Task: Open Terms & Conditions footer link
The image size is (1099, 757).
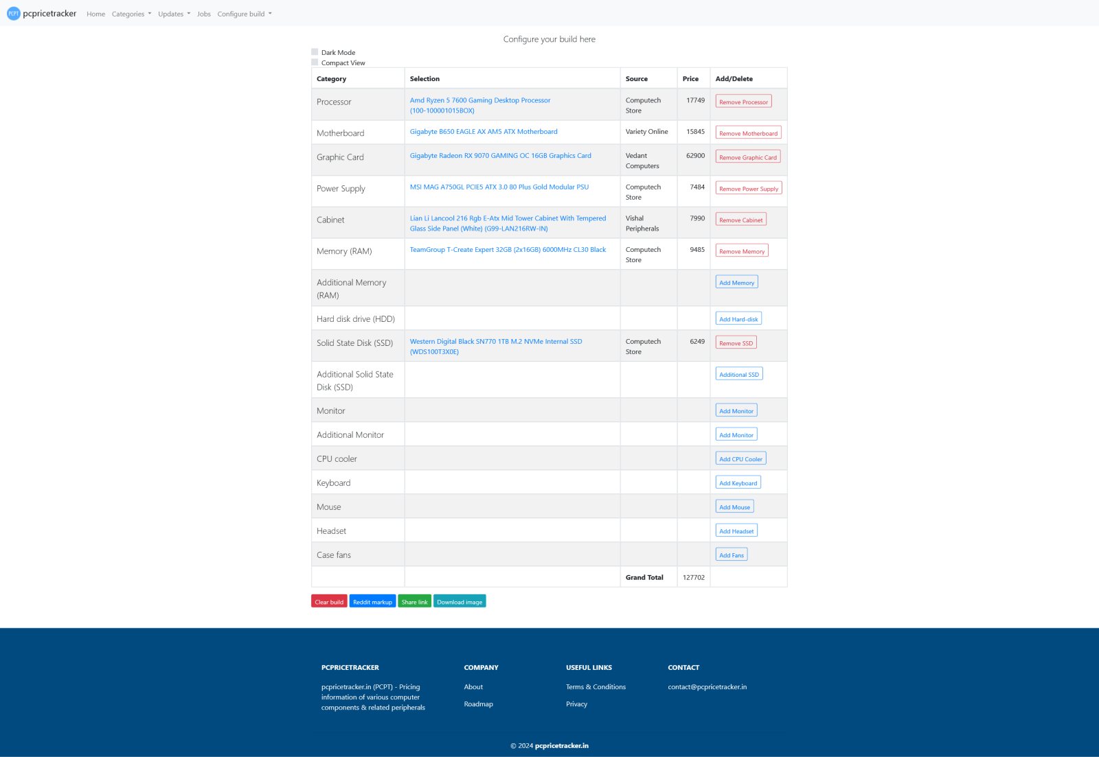Action: [596, 687]
